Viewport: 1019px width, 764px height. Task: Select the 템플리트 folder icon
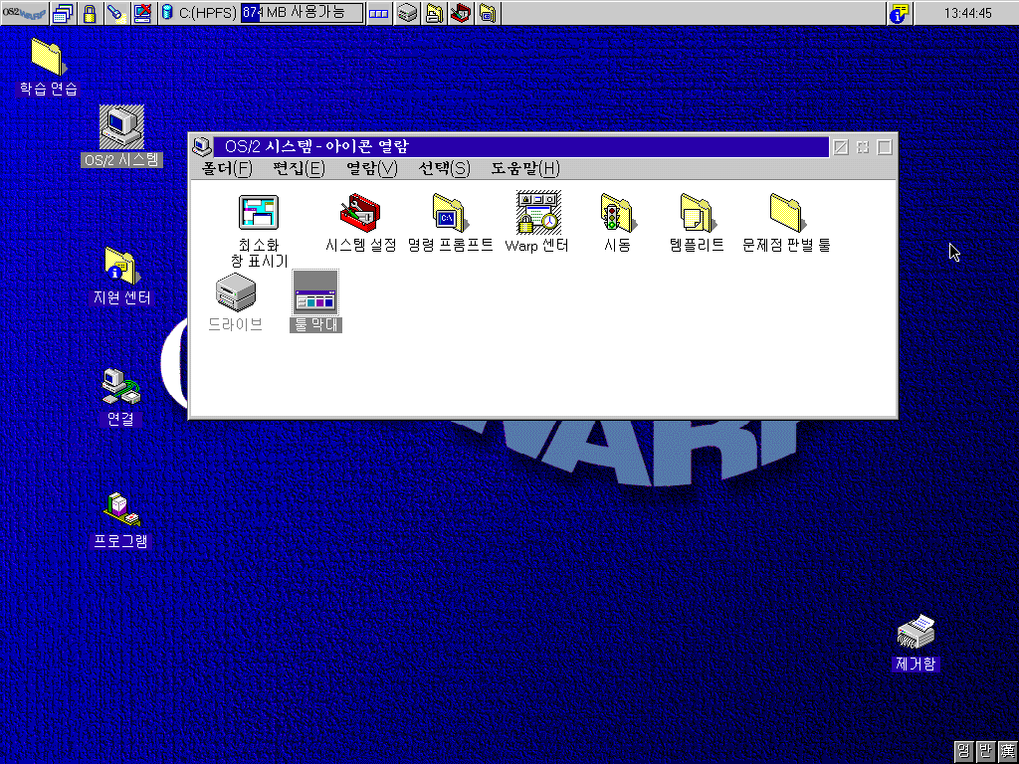(x=697, y=223)
